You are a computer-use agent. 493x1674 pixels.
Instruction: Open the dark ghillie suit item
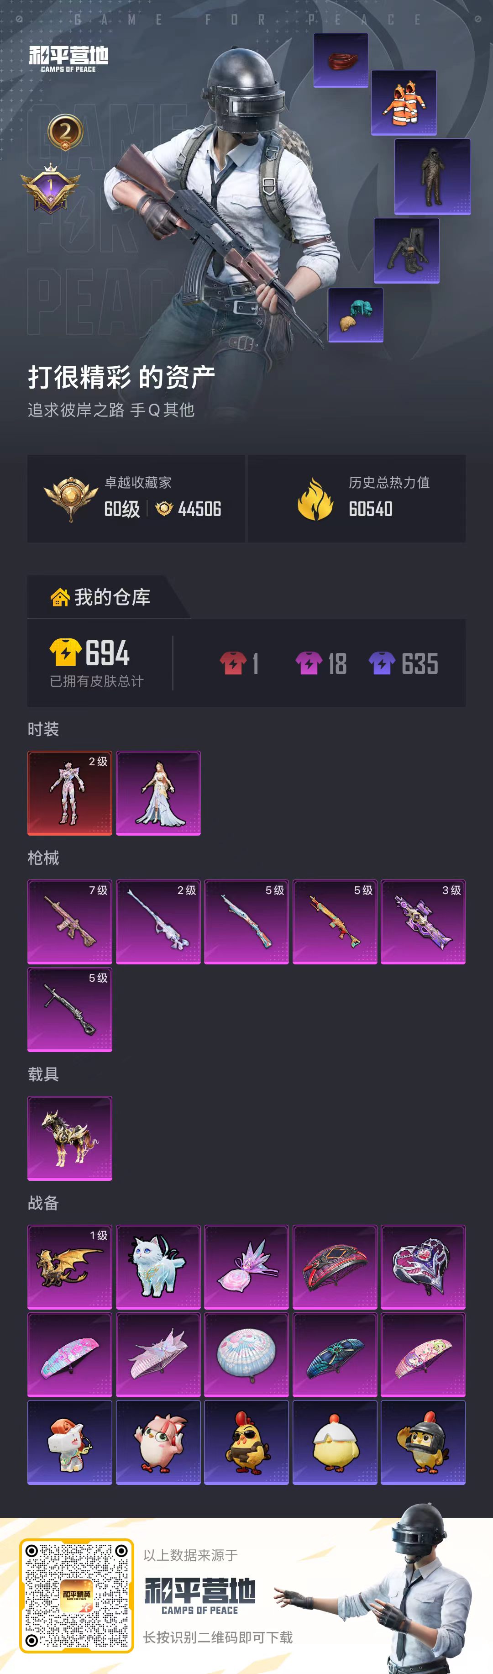pyautogui.click(x=432, y=177)
